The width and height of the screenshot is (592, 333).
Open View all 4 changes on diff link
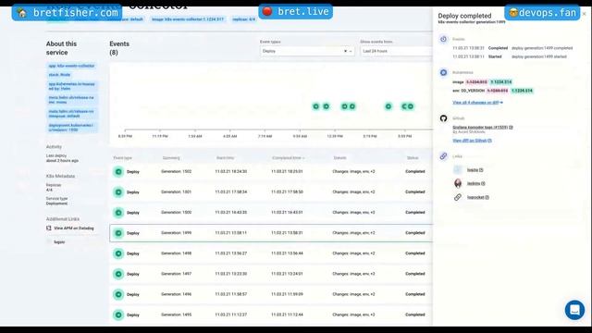477,103
